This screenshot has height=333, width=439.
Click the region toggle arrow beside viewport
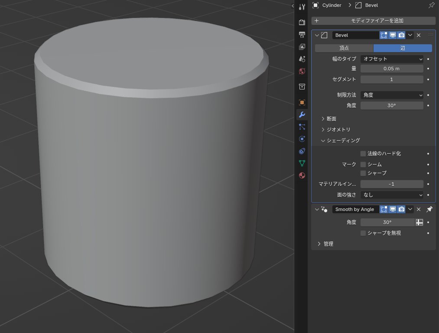pyautogui.click(x=293, y=6)
